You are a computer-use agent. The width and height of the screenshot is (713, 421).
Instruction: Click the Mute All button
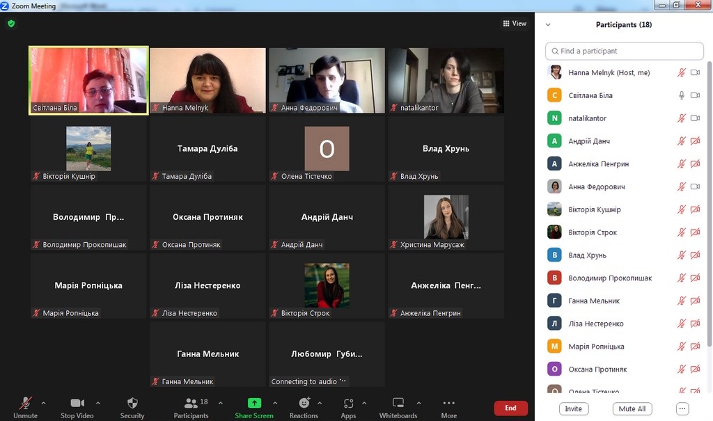632,409
